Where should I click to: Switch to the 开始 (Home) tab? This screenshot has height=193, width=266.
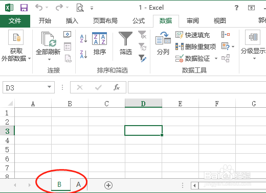(45, 21)
